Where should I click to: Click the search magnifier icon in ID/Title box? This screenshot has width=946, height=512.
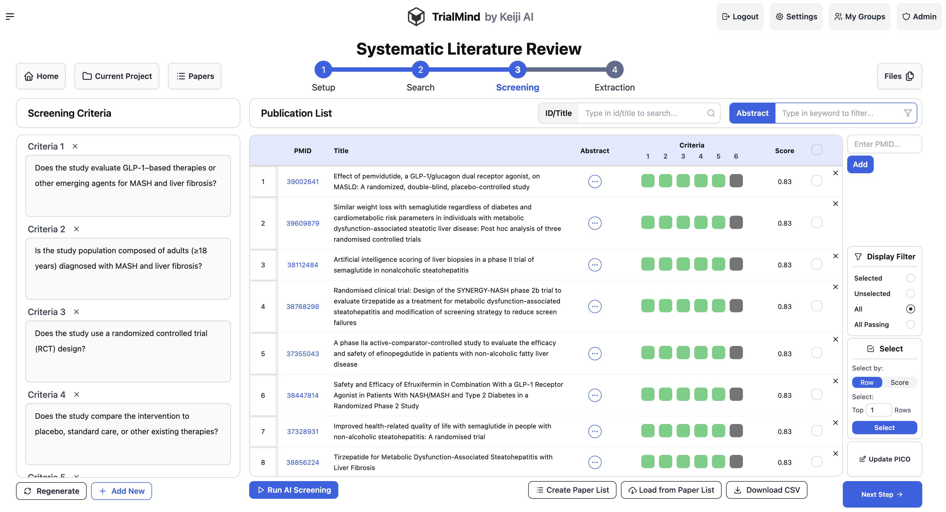click(711, 113)
